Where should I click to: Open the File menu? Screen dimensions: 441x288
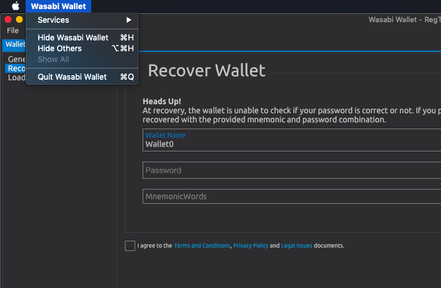coord(13,30)
